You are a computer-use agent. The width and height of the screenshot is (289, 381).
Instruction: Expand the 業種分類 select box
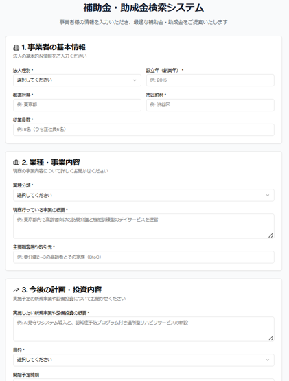(x=143, y=196)
